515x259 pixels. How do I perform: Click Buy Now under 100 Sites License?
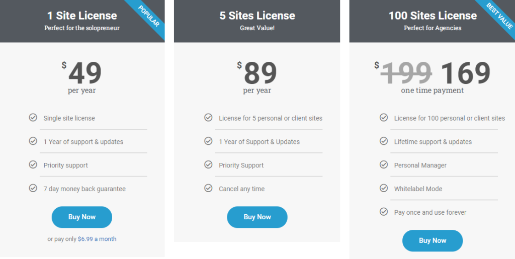point(433,240)
